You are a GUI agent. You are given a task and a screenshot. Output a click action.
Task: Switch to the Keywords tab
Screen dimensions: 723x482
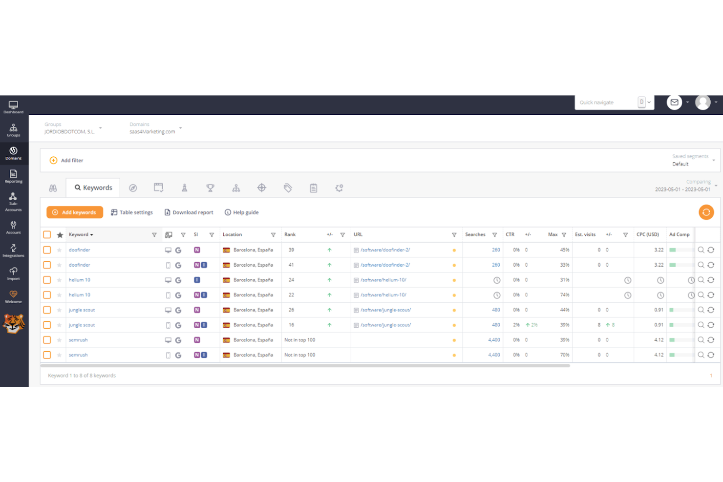[x=93, y=188]
